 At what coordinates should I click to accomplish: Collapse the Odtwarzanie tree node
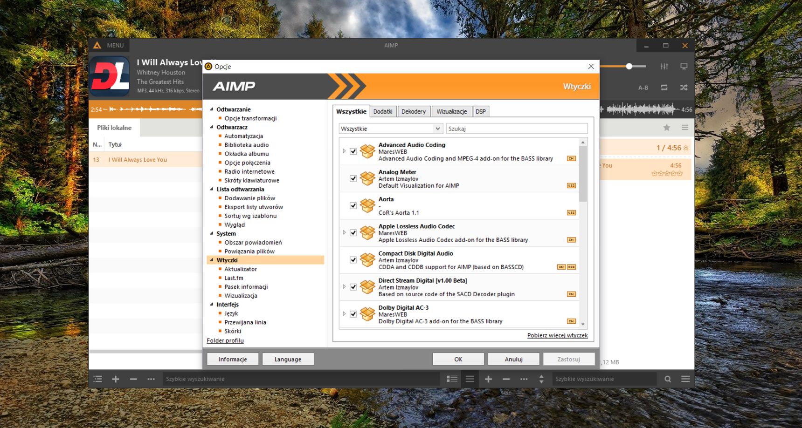coord(212,109)
